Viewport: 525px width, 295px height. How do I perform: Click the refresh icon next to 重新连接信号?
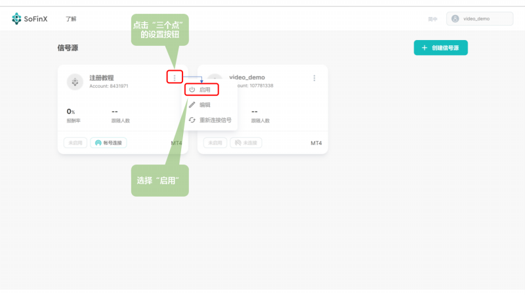[x=192, y=120]
